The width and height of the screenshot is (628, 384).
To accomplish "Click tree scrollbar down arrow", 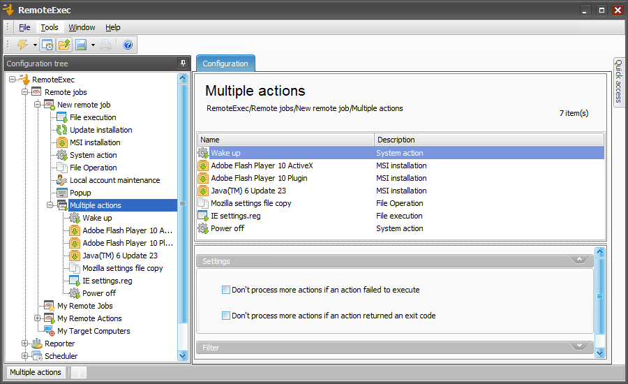I will [183, 355].
